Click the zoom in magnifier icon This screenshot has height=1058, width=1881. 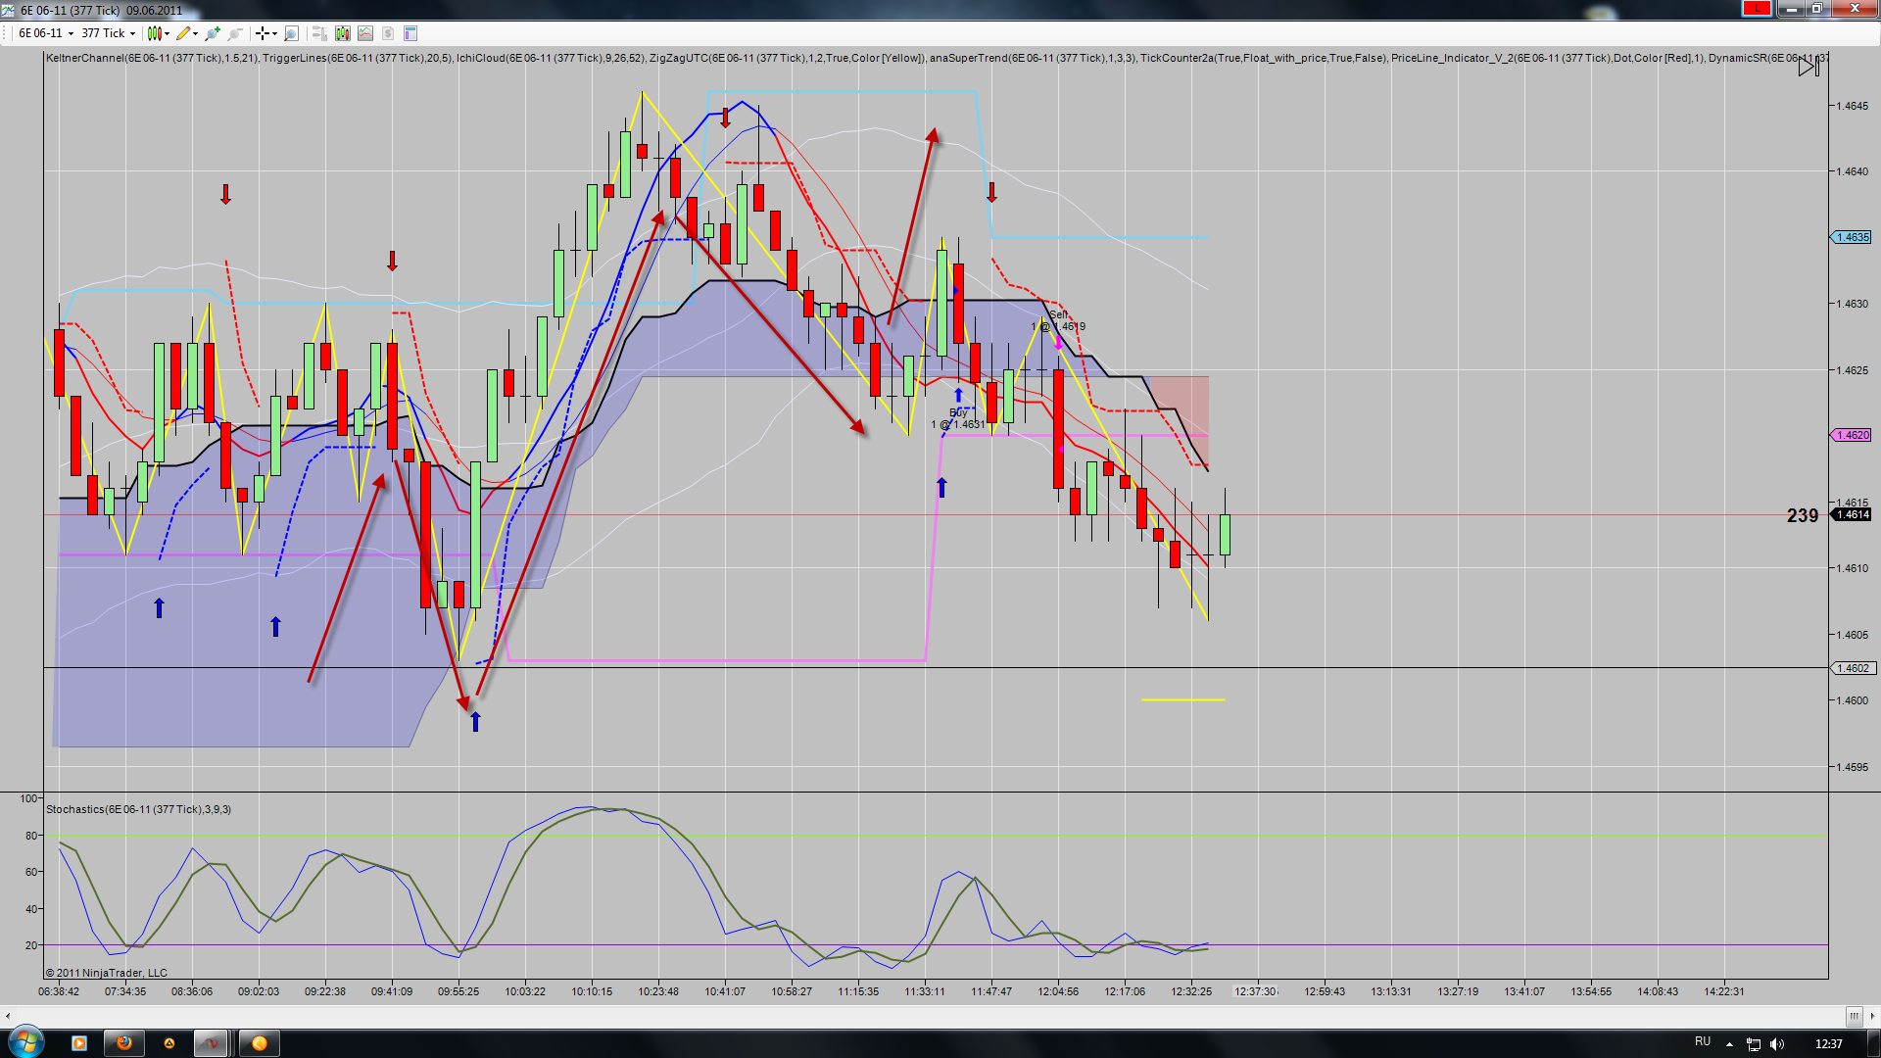pos(213,33)
